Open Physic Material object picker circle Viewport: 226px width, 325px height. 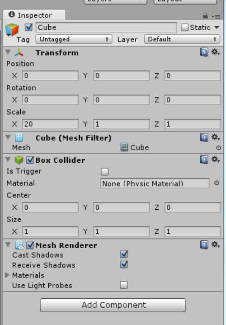217,183
